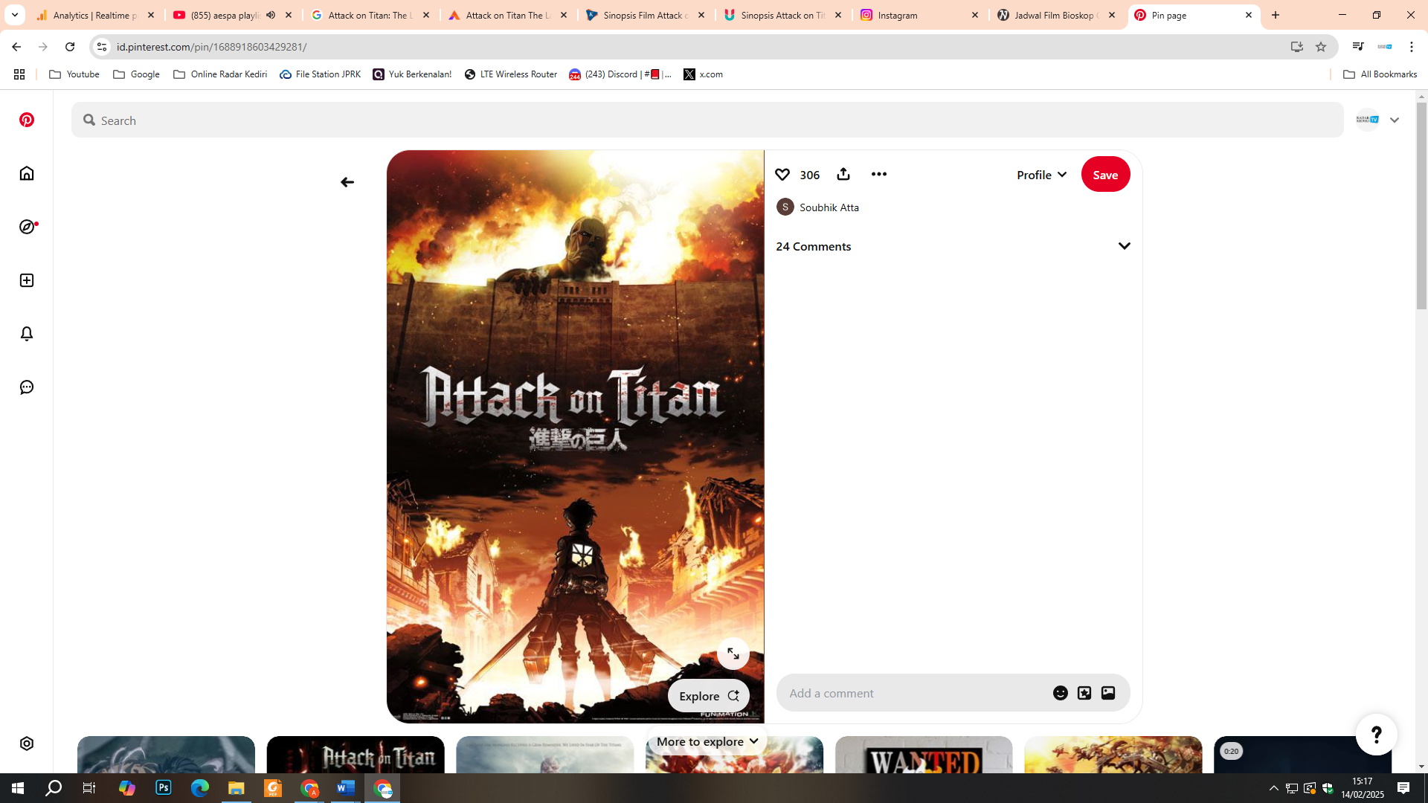
Task: Close the Pin page tab
Action: pyautogui.click(x=1249, y=15)
